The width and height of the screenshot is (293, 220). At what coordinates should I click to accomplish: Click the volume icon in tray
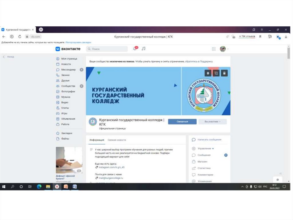260,187
